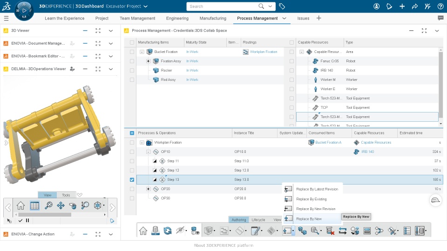The height and width of the screenshot is (251, 447).
Task: Click the refresh icon in process toolbar
Action: [x=168, y=231]
